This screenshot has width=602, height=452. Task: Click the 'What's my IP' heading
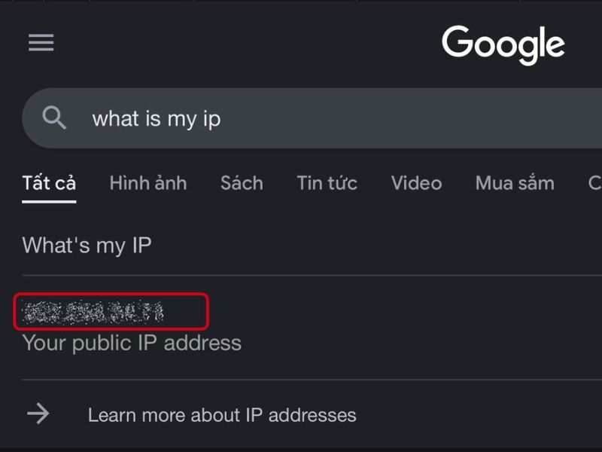87,245
